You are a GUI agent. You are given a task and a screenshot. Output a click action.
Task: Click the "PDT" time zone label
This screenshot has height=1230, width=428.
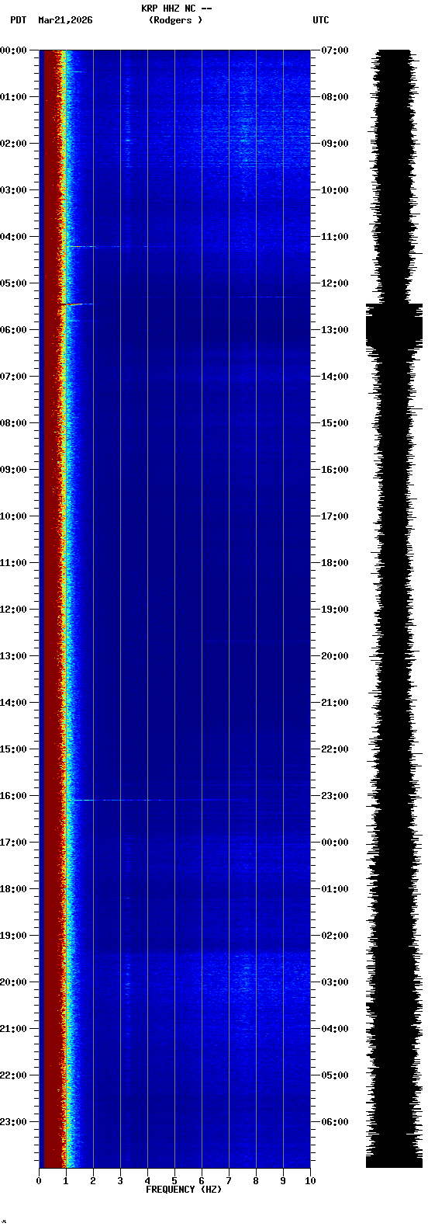18,20
